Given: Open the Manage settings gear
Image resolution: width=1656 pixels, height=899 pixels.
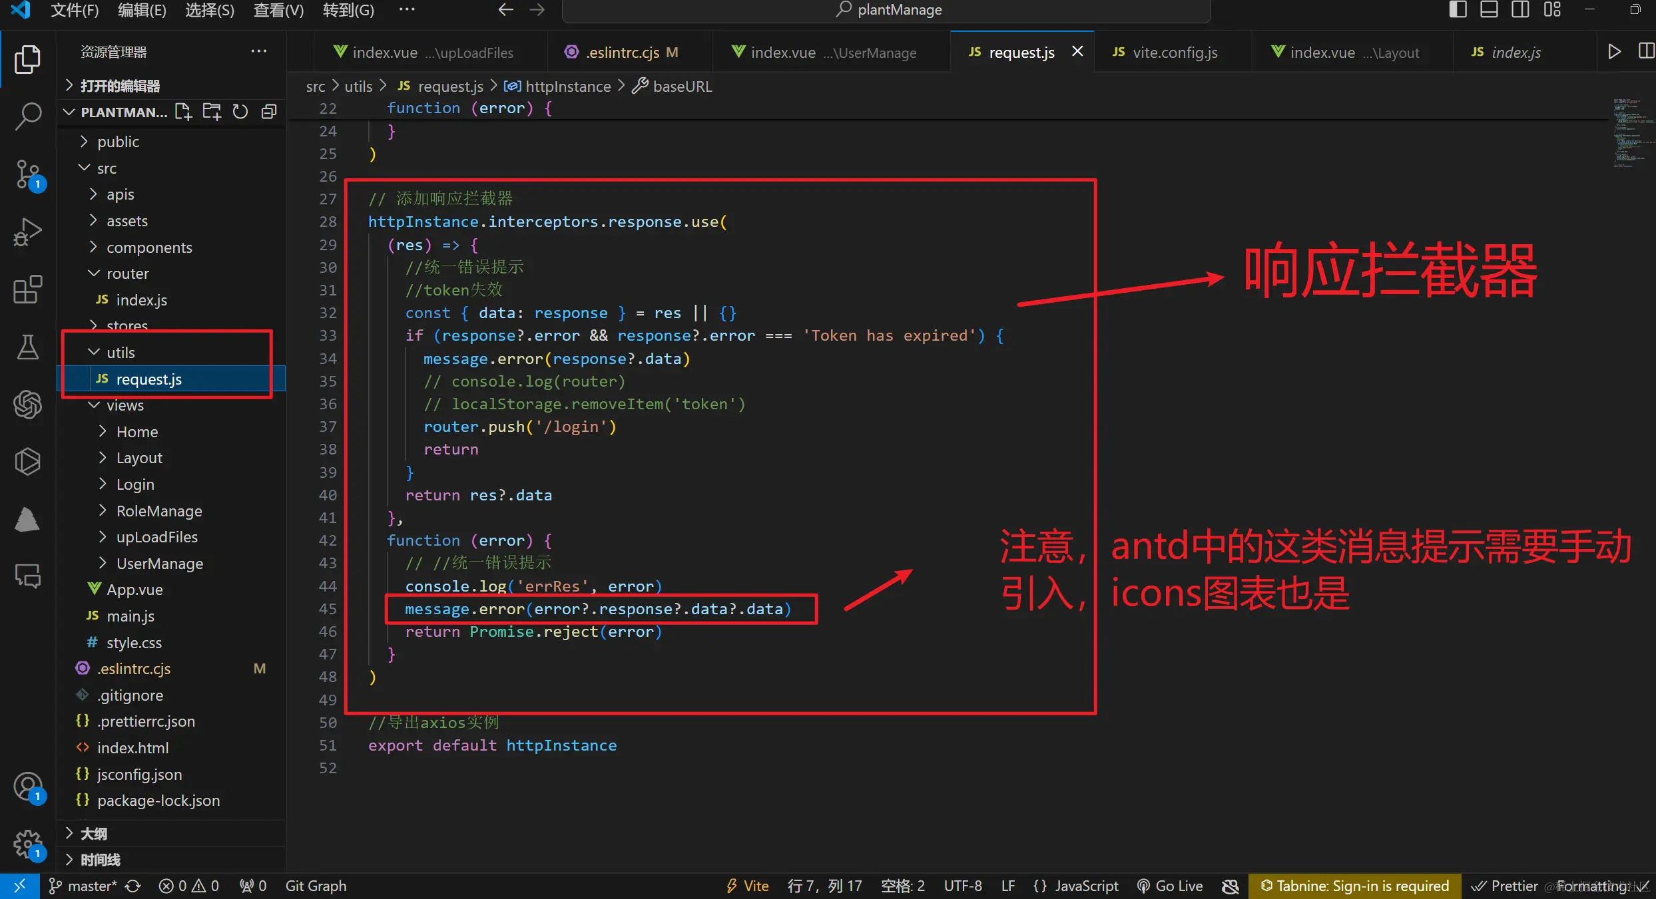Looking at the screenshot, I should 27,844.
